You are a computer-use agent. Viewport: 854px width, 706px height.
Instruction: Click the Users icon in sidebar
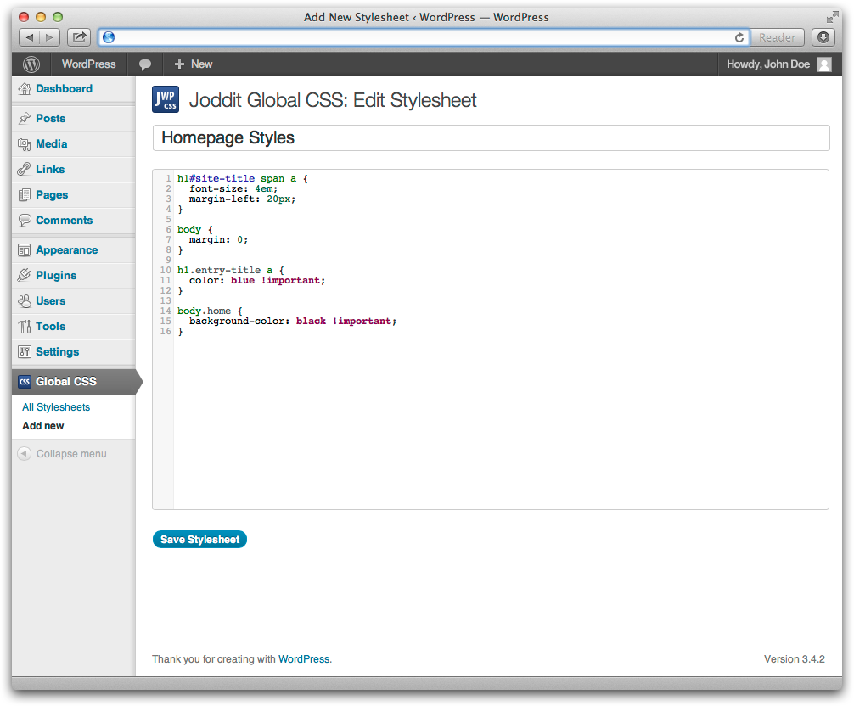pos(25,301)
